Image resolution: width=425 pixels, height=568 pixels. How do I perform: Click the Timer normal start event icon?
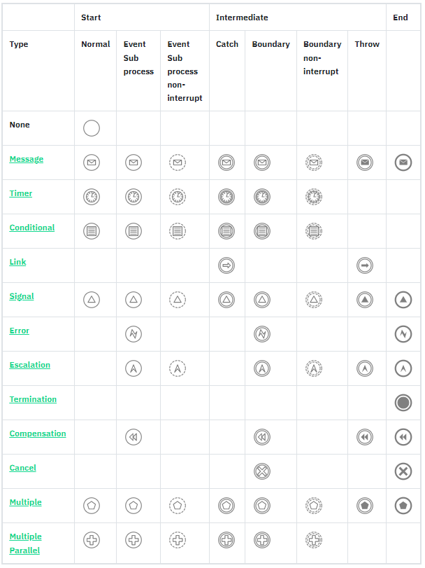tap(92, 197)
